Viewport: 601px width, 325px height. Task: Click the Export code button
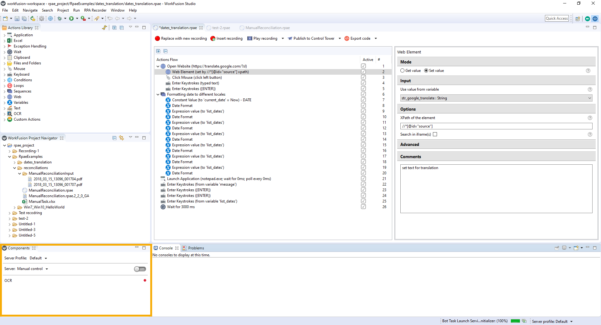tap(357, 39)
